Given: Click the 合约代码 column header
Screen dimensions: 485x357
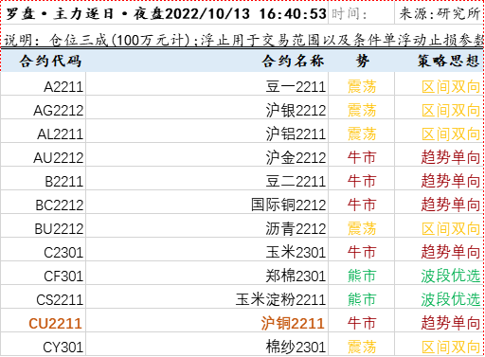Looking at the screenshot, I should (x=44, y=61).
